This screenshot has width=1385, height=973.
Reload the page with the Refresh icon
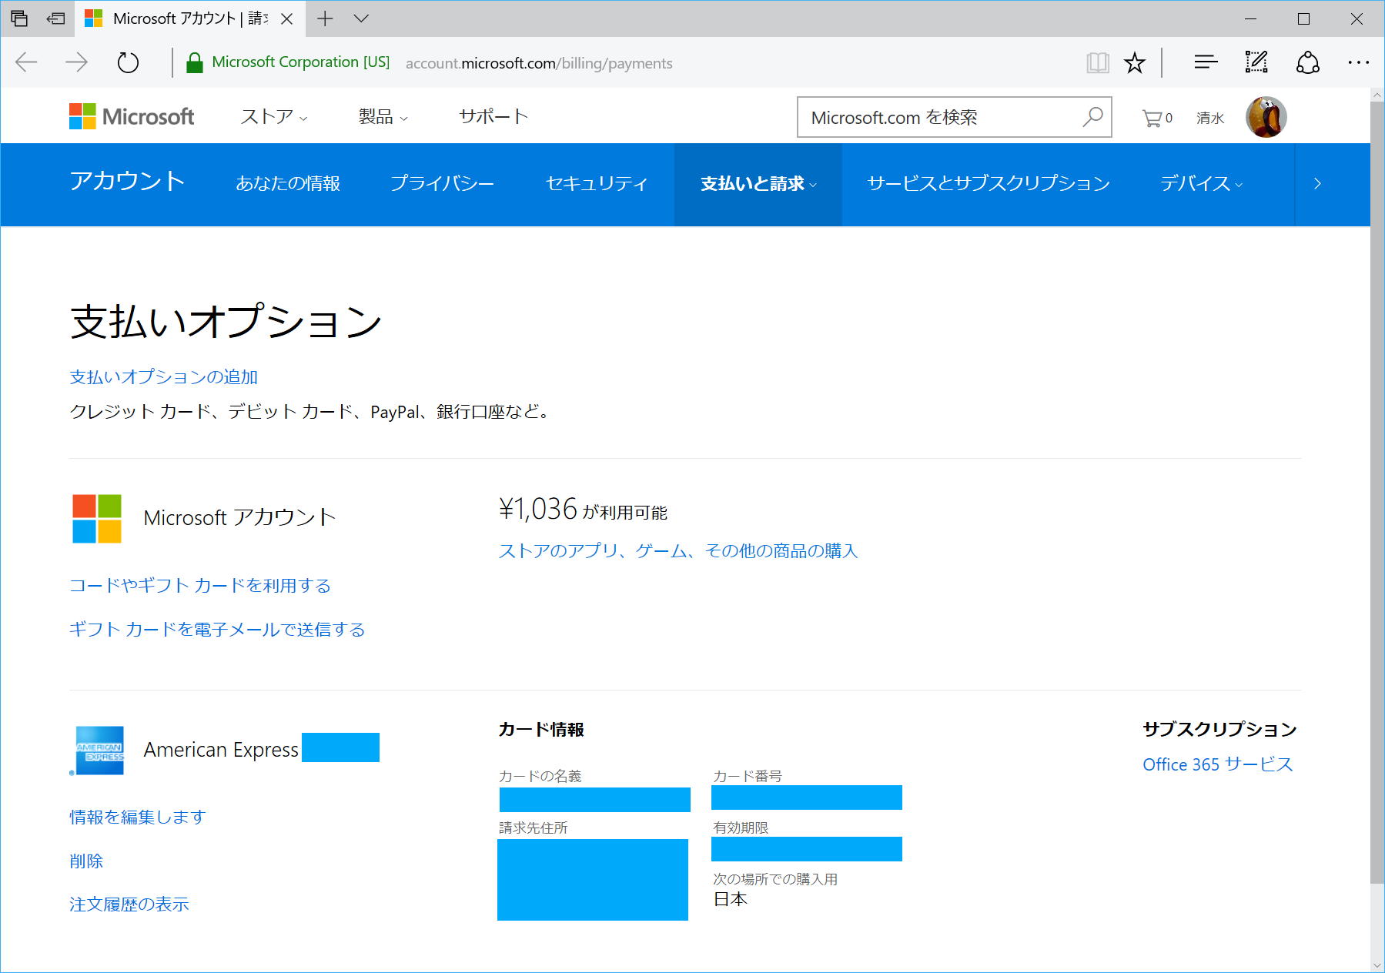[x=128, y=62]
